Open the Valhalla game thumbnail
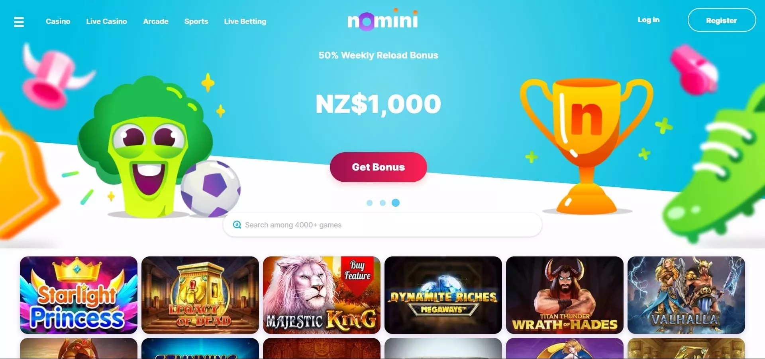 (x=686, y=295)
